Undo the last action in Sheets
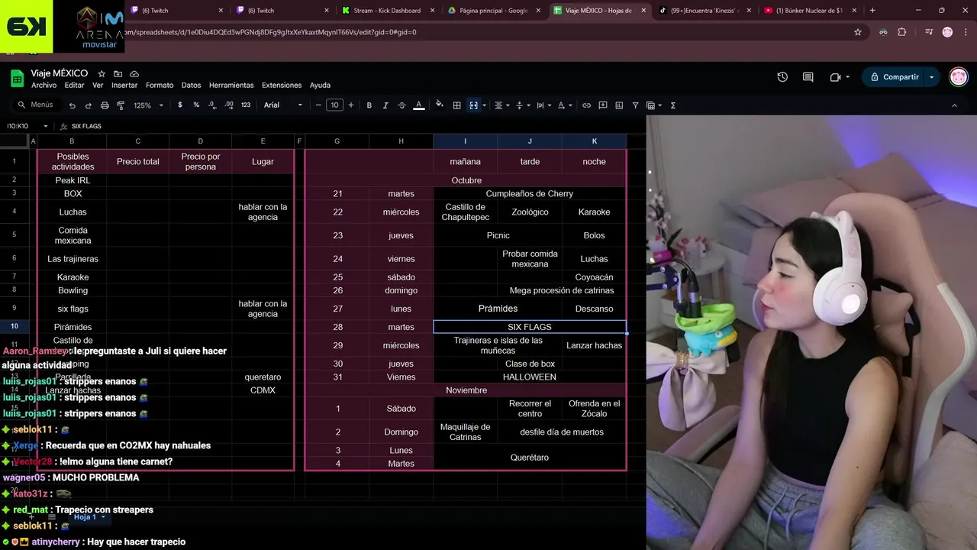Viewport: 977px width, 550px height. 72,105
